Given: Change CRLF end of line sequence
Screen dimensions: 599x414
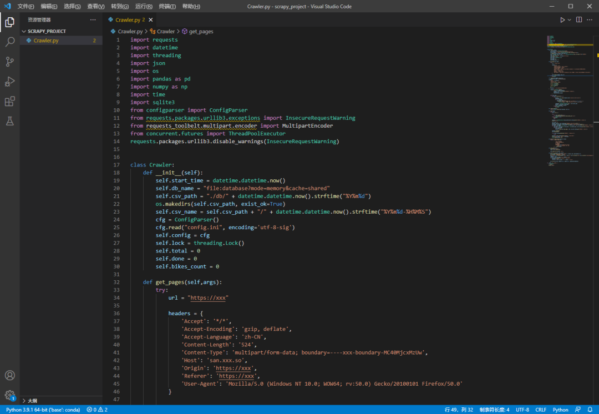Looking at the screenshot, I should [541, 410].
